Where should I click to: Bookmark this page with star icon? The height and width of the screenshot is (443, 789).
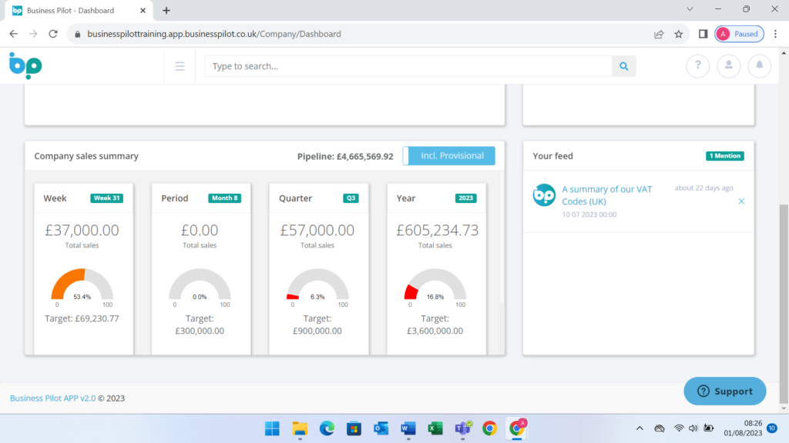(x=678, y=34)
